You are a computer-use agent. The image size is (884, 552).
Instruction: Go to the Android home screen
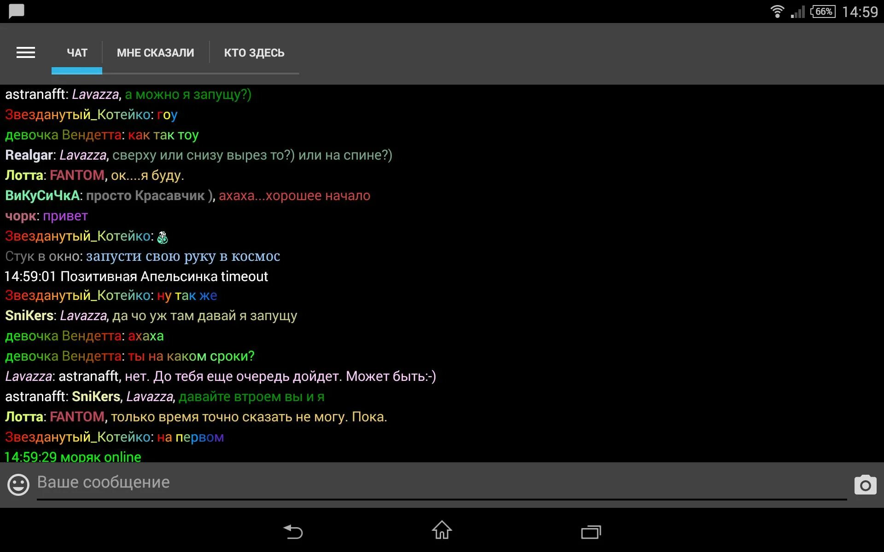[x=442, y=530]
